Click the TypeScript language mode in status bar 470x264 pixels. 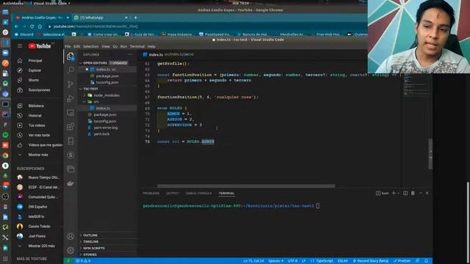point(325,261)
